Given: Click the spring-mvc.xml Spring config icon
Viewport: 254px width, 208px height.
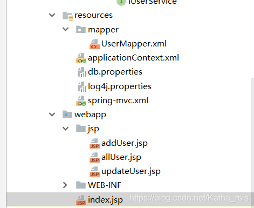Looking at the screenshot, I should pos(81,100).
